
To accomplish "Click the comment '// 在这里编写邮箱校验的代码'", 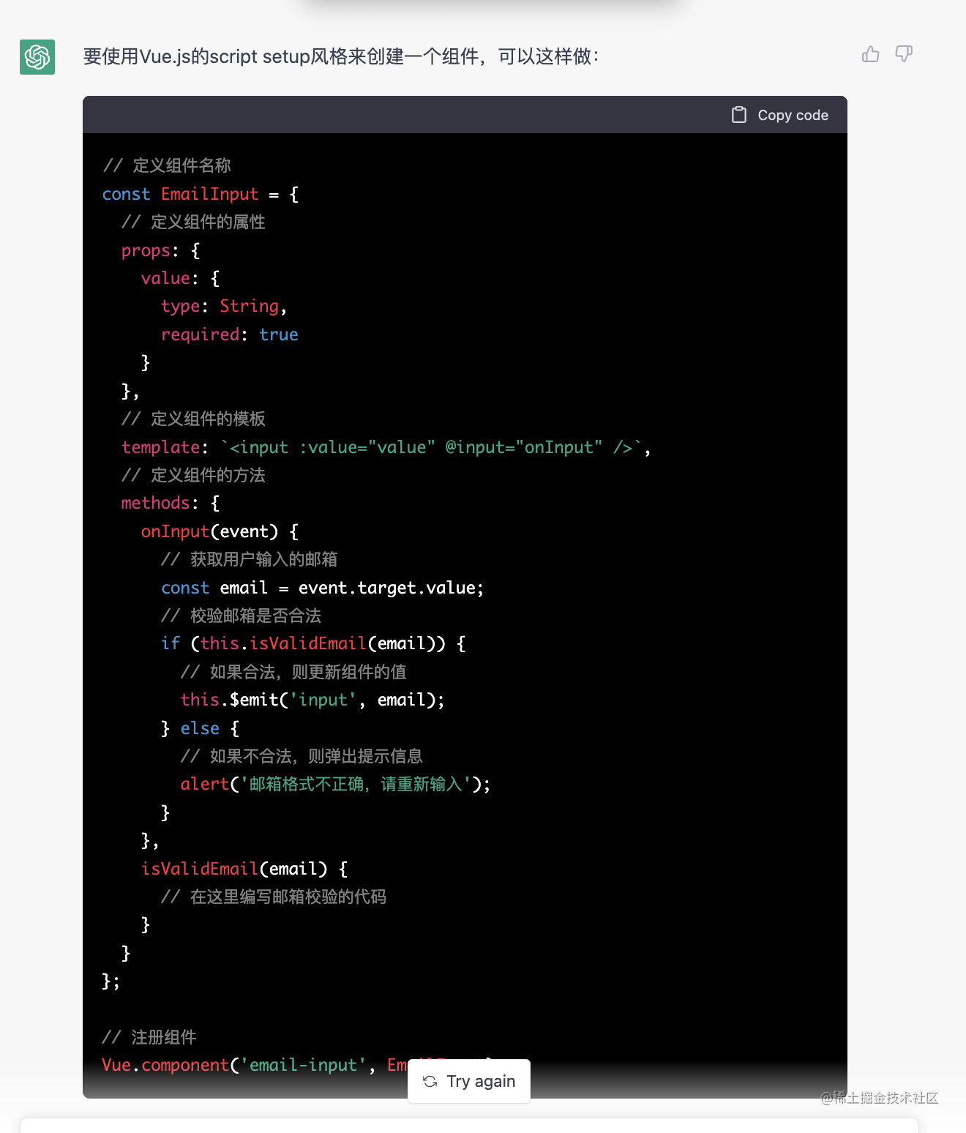I will (x=274, y=897).
